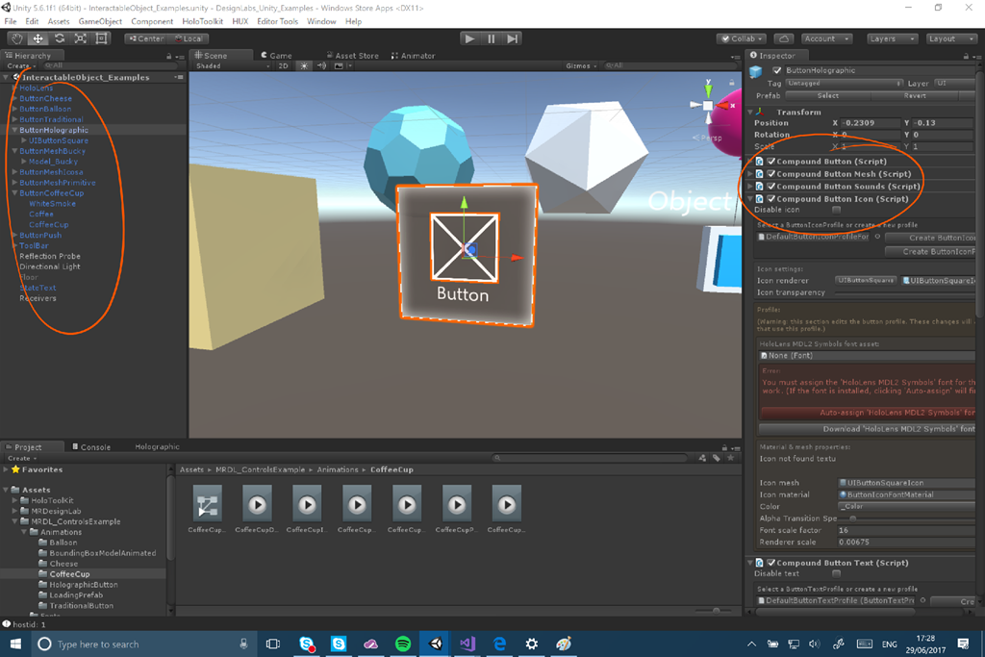Click the Prefab Revert button
Image resolution: width=985 pixels, height=657 pixels.
(915, 95)
